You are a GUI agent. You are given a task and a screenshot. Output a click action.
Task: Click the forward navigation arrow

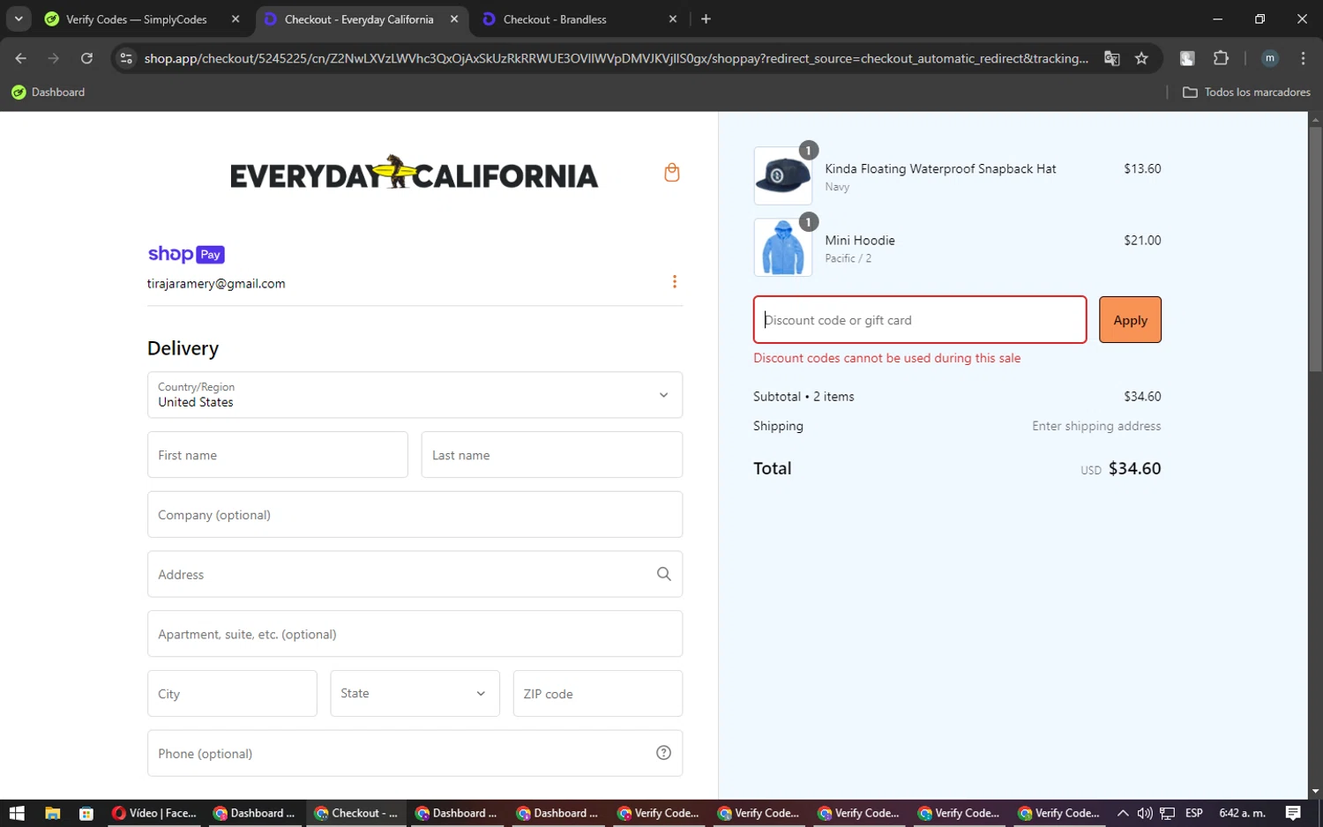54,58
